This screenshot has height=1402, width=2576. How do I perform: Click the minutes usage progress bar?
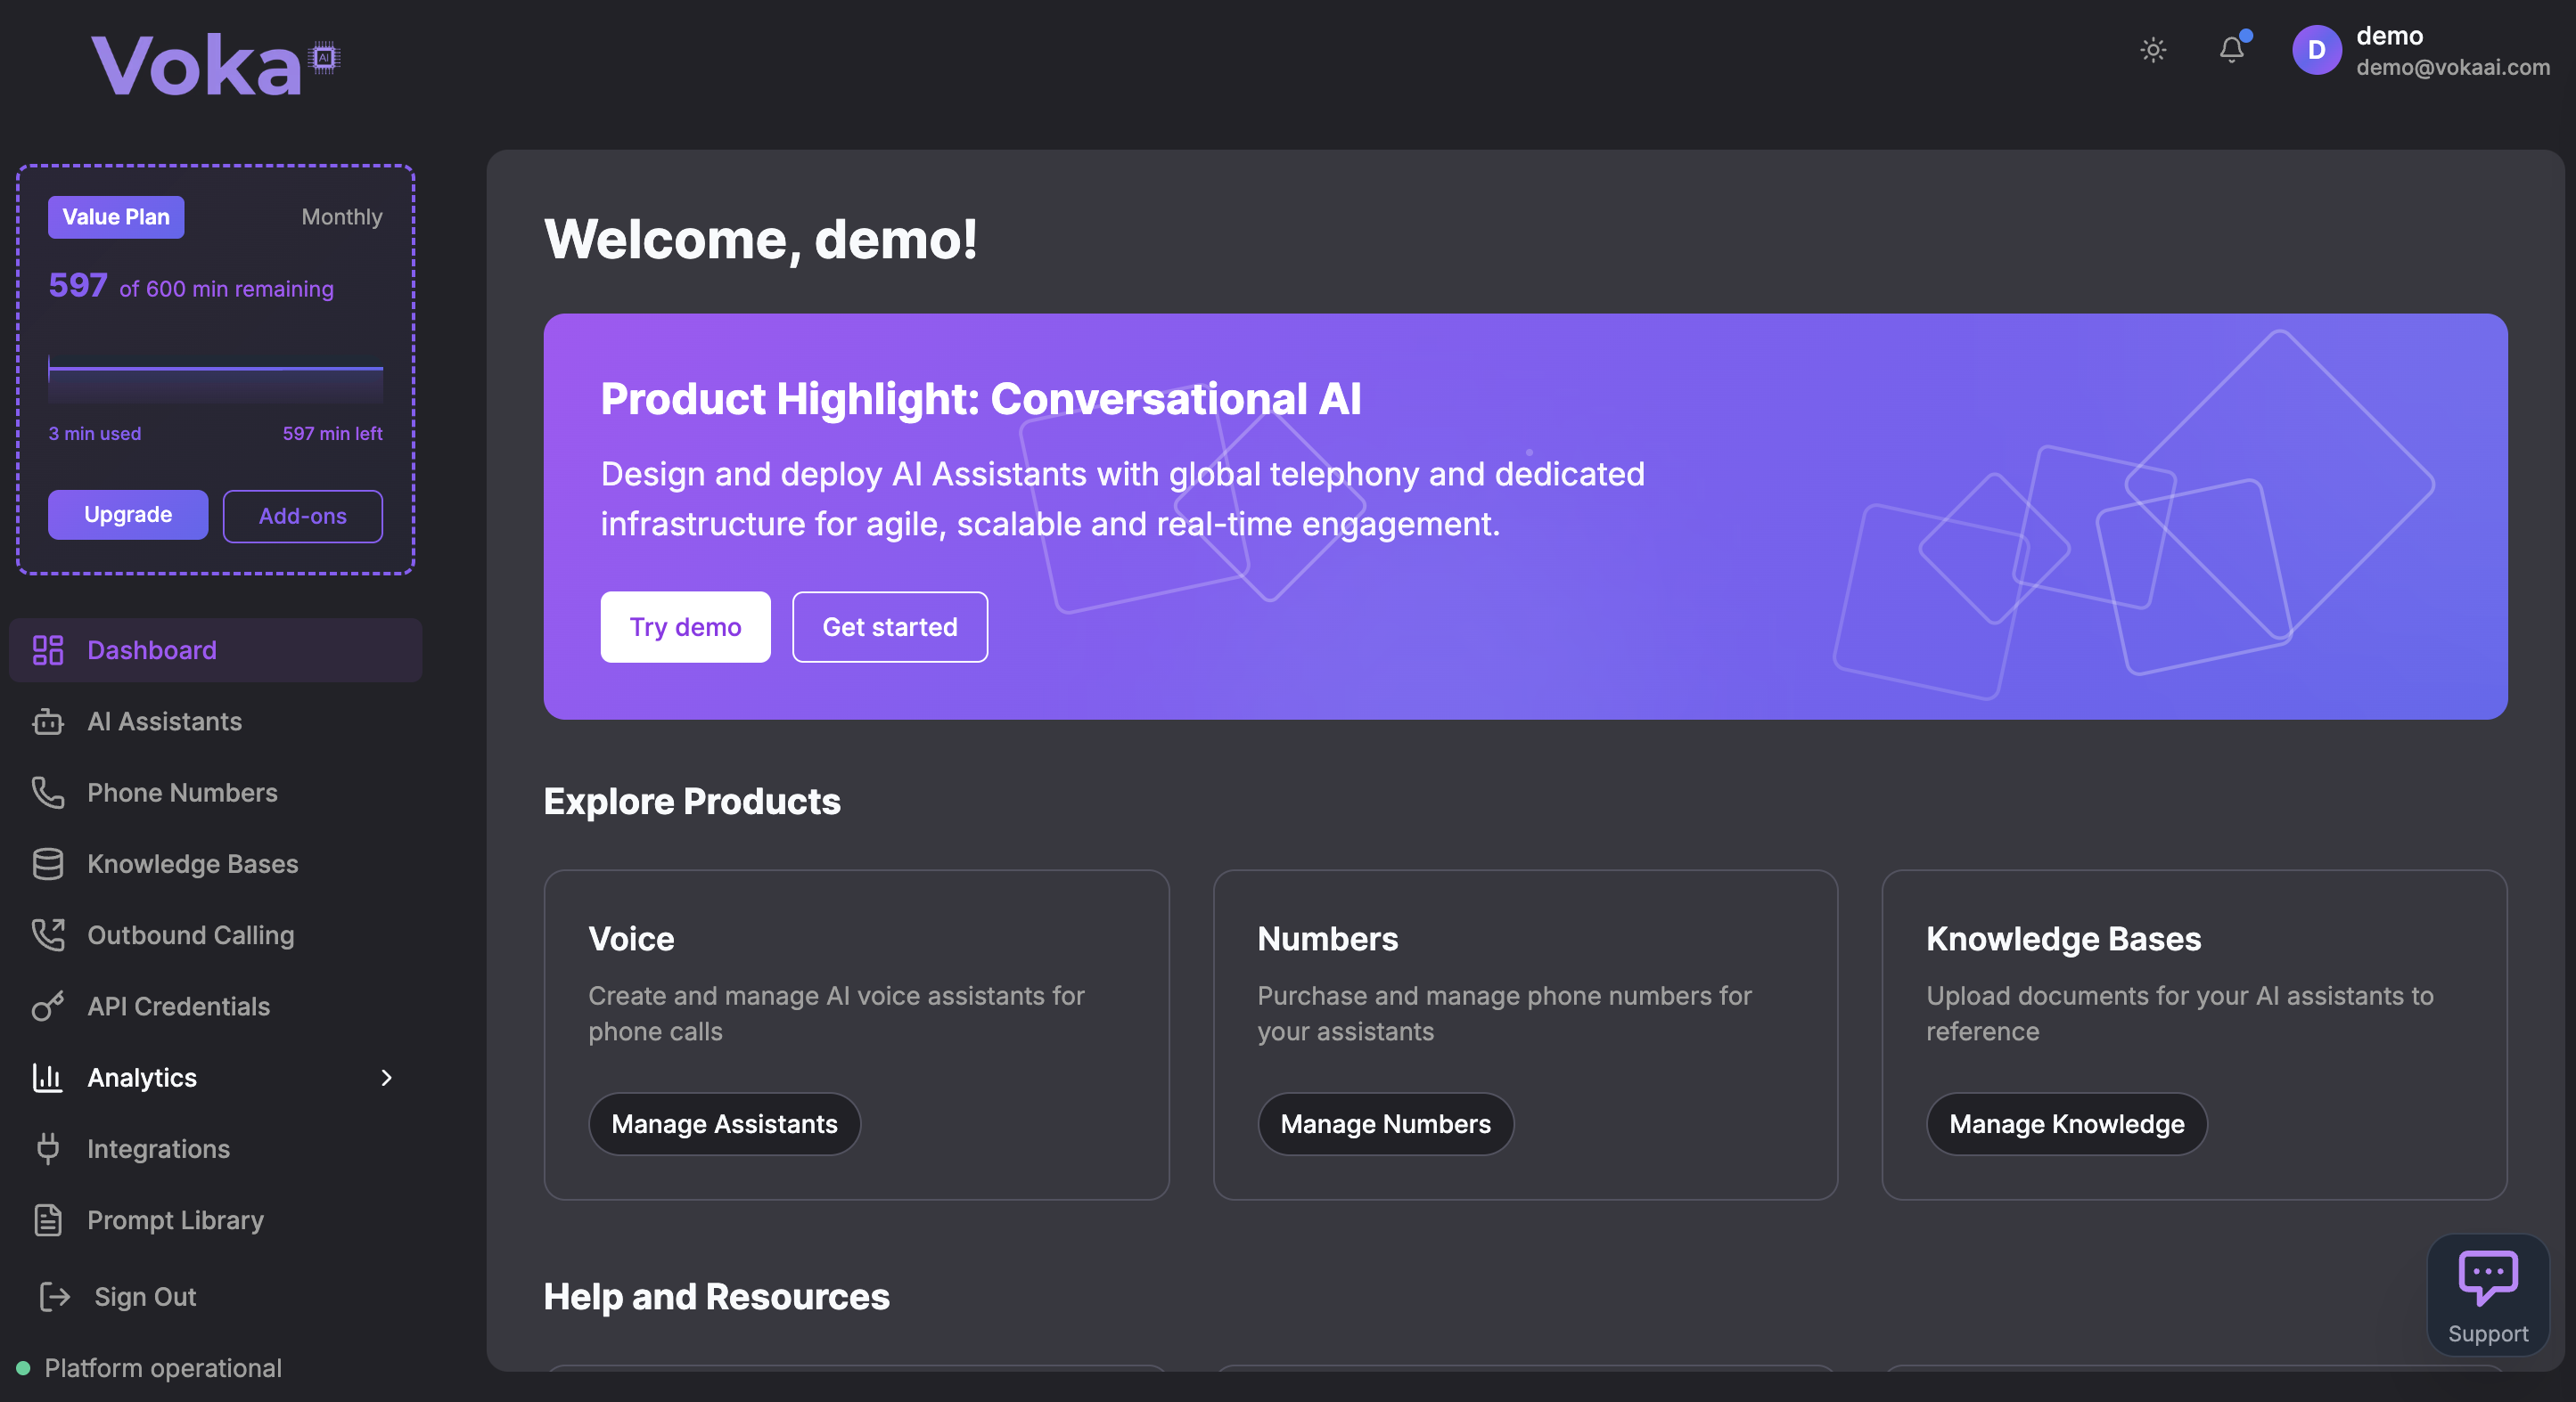tap(215, 380)
